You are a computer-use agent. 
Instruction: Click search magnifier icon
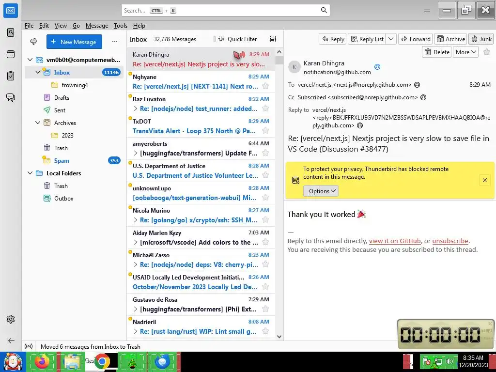(x=324, y=10)
